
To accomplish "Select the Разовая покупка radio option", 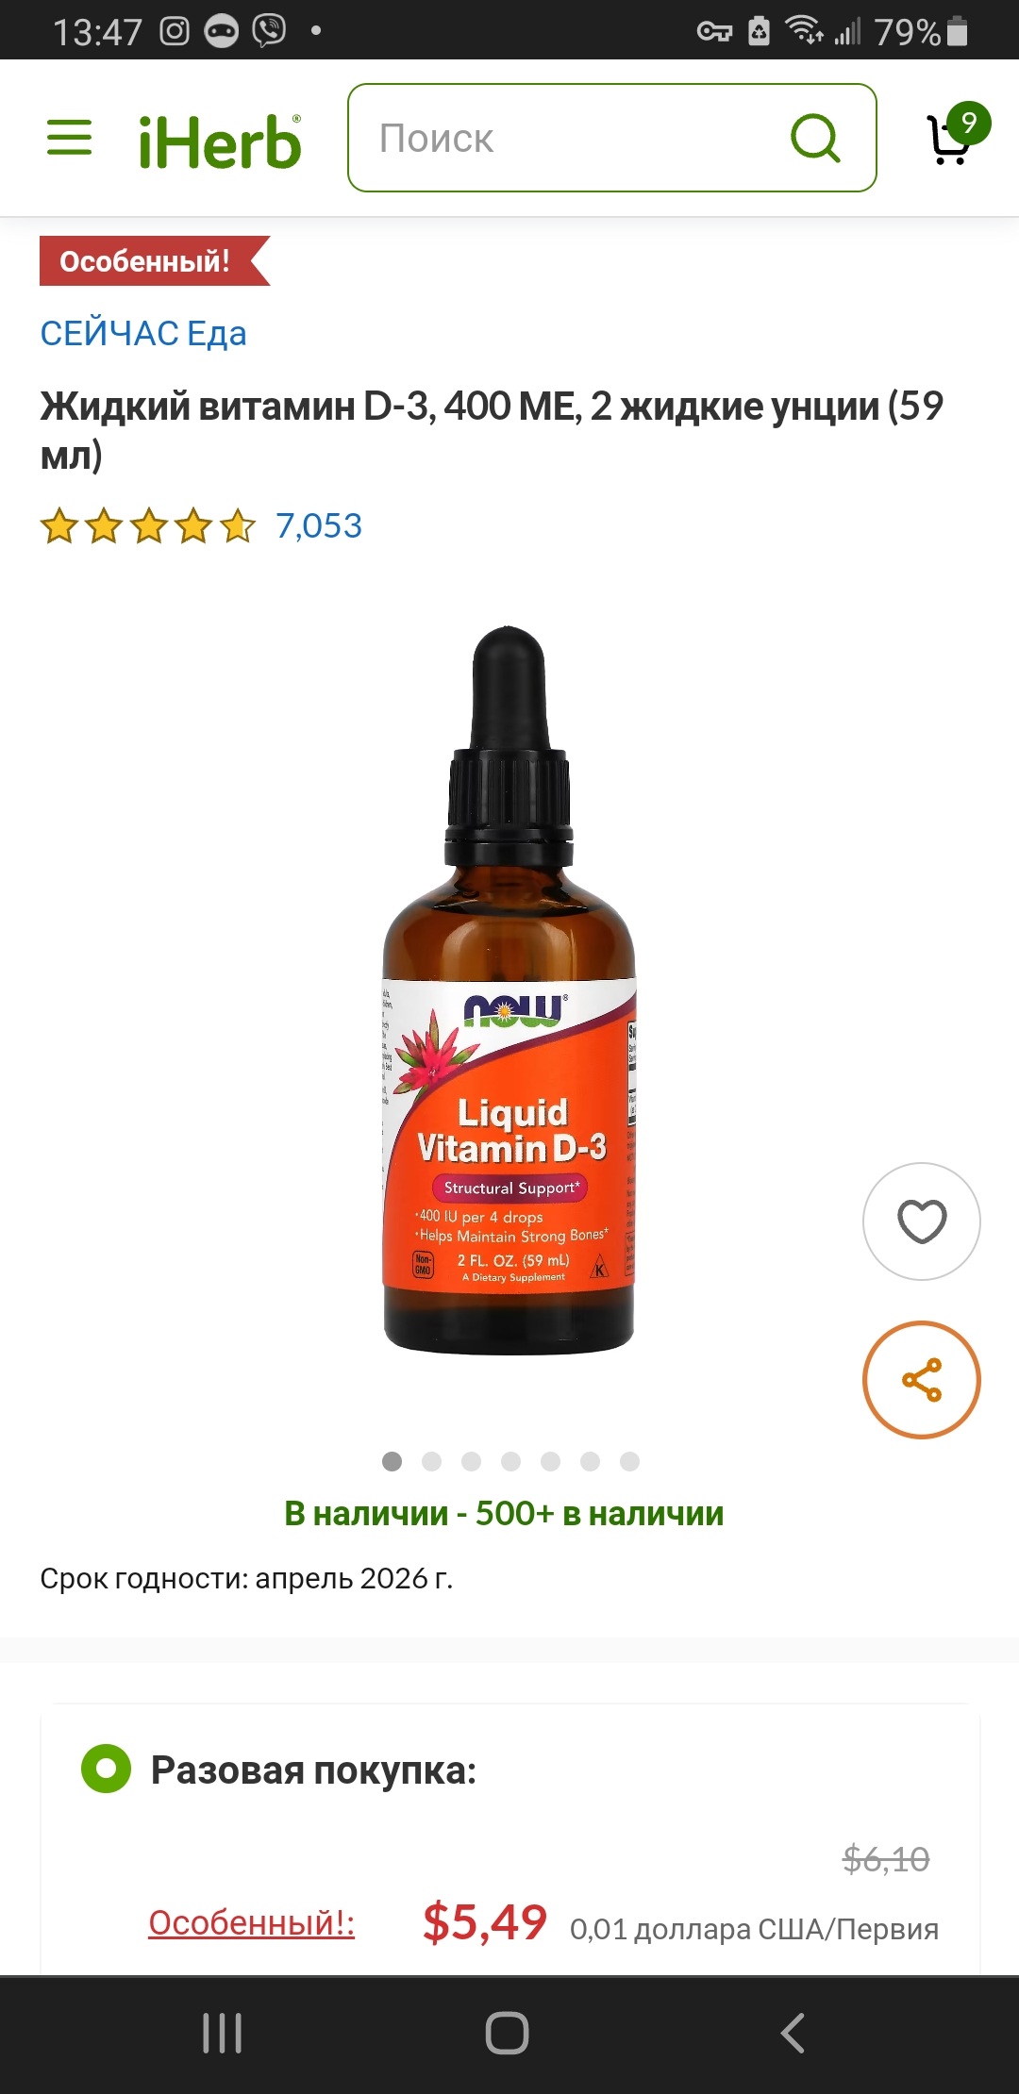I will pyautogui.click(x=106, y=1769).
